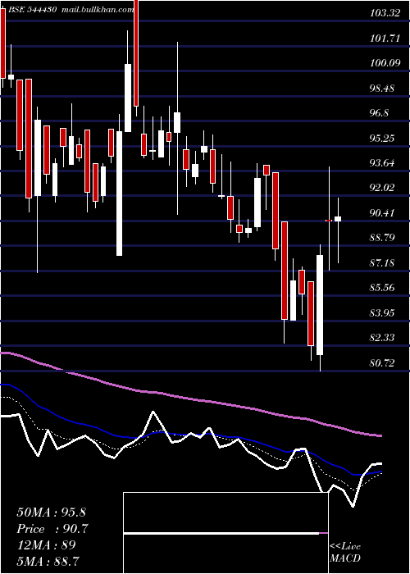Click the 50MA : 95.8 readout
The image size is (410, 574).
pos(51,512)
